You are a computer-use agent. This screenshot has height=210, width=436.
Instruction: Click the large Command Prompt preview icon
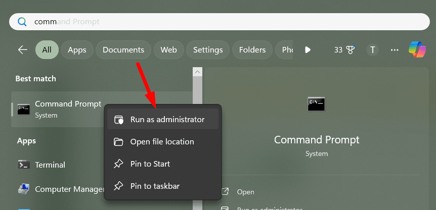pyautogui.click(x=317, y=104)
